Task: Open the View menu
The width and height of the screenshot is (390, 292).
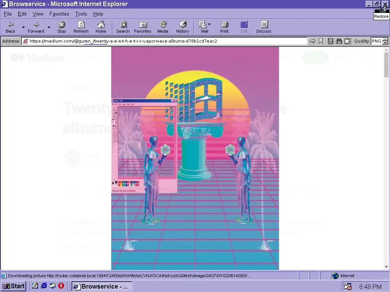Action: 38,14
